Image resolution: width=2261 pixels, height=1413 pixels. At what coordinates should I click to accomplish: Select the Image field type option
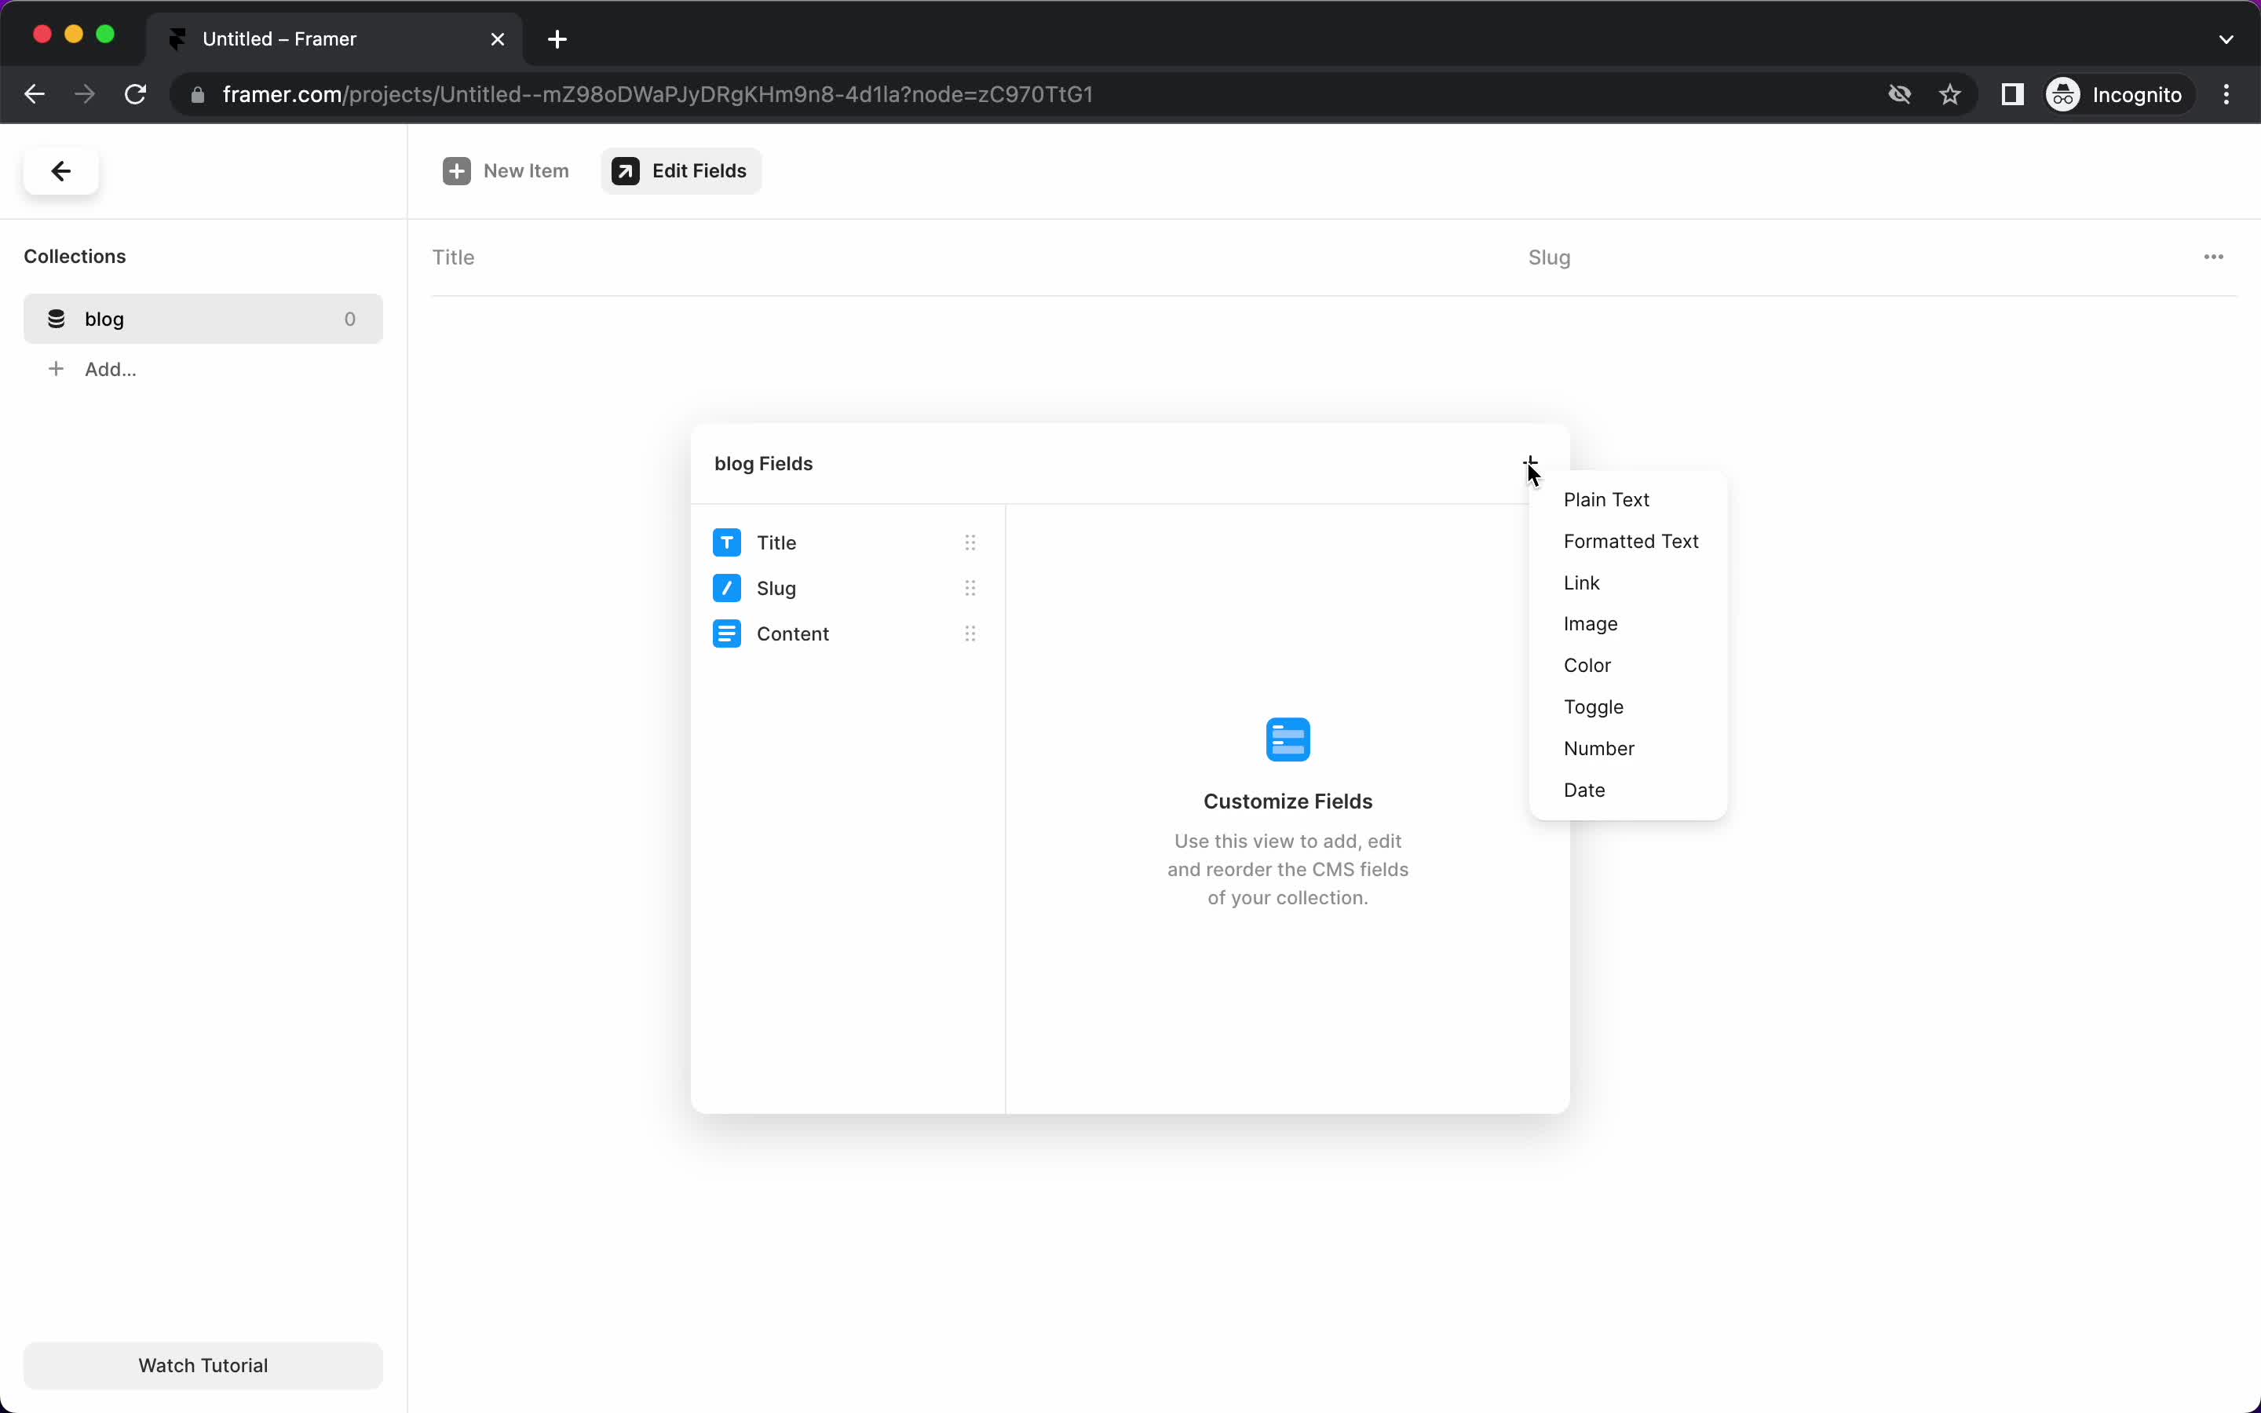(1591, 623)
